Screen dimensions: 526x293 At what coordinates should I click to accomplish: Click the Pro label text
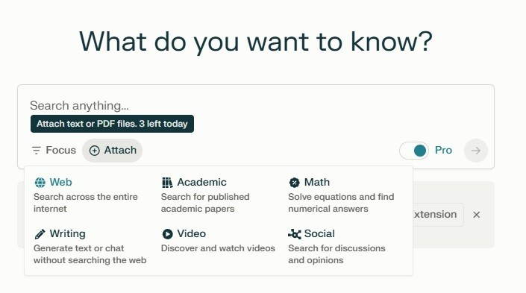443,150
